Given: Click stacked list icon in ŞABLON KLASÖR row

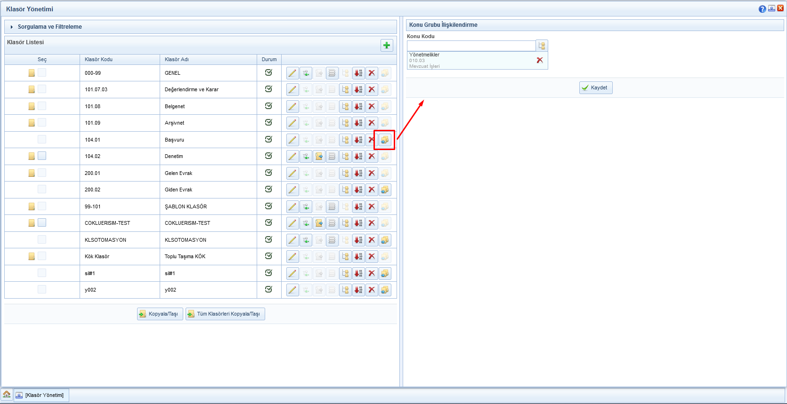Looking at the screenshot, I should tap(332, 206).
